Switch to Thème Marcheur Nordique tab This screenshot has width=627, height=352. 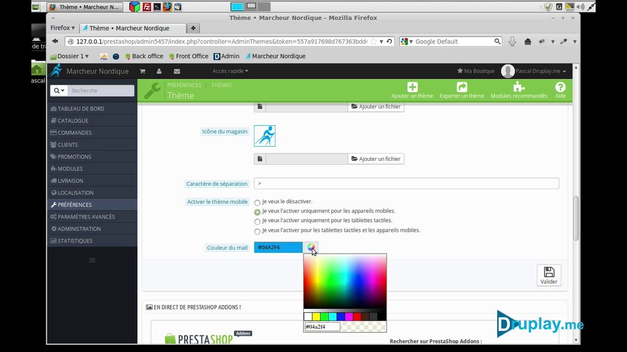(132, 28)
